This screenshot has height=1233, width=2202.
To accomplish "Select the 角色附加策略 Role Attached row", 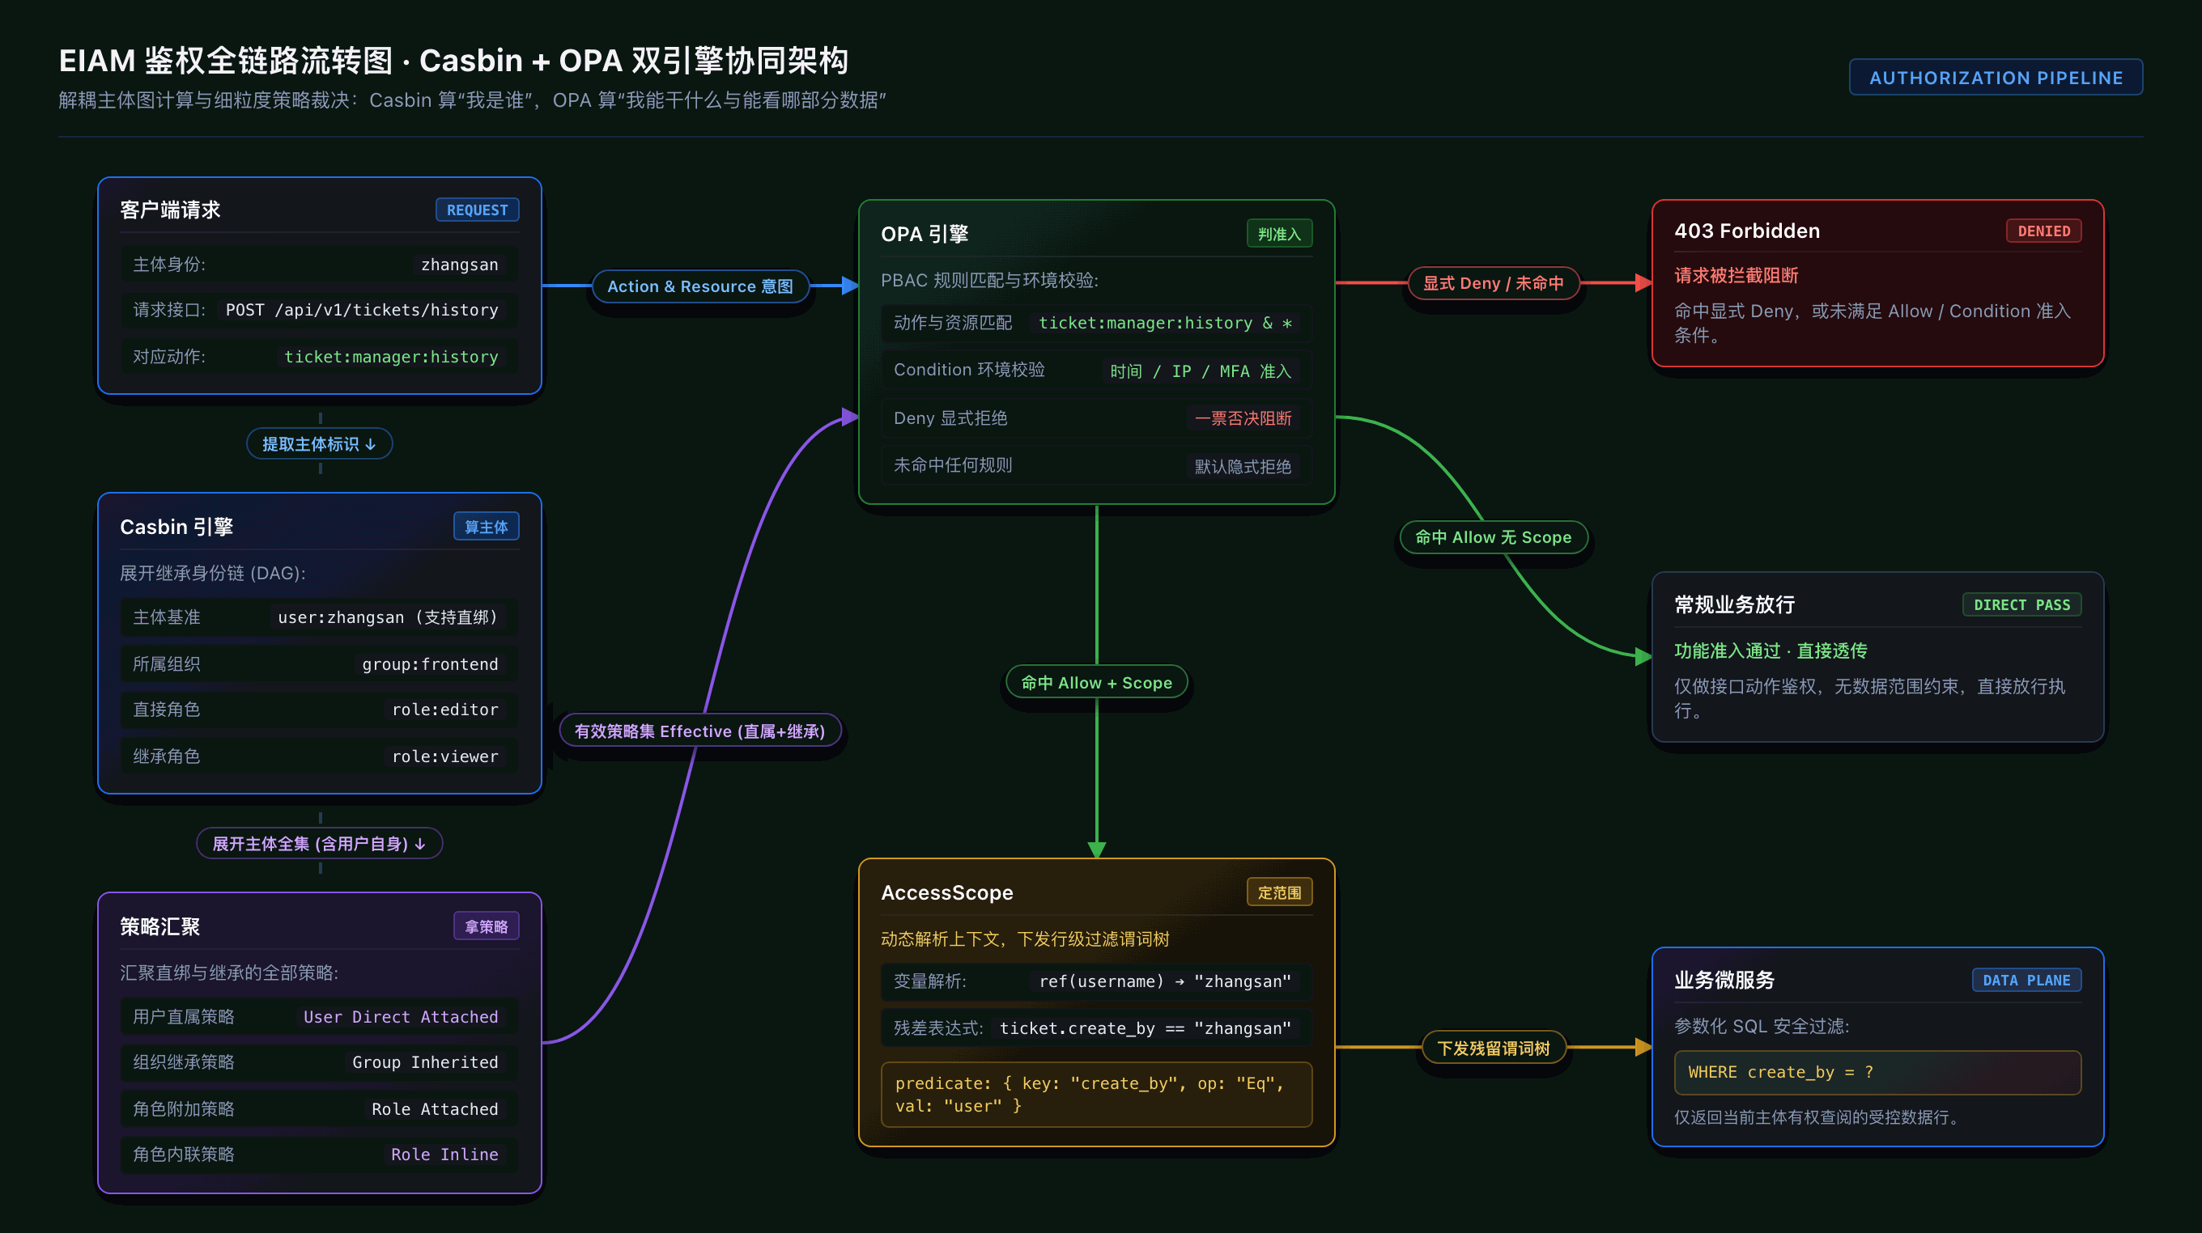I will [x=319, y=1109].
